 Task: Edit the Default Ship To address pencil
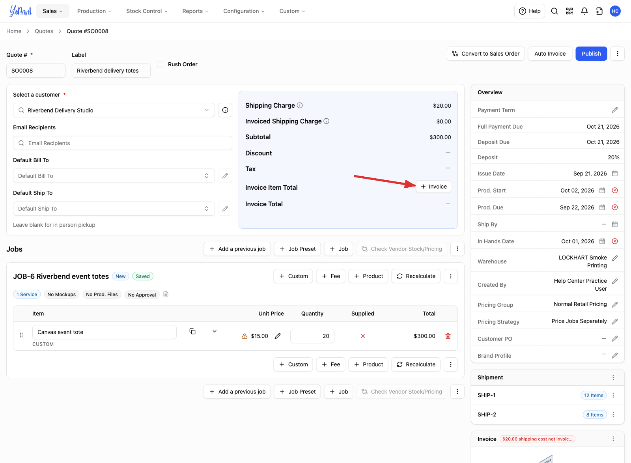point(225,209)
